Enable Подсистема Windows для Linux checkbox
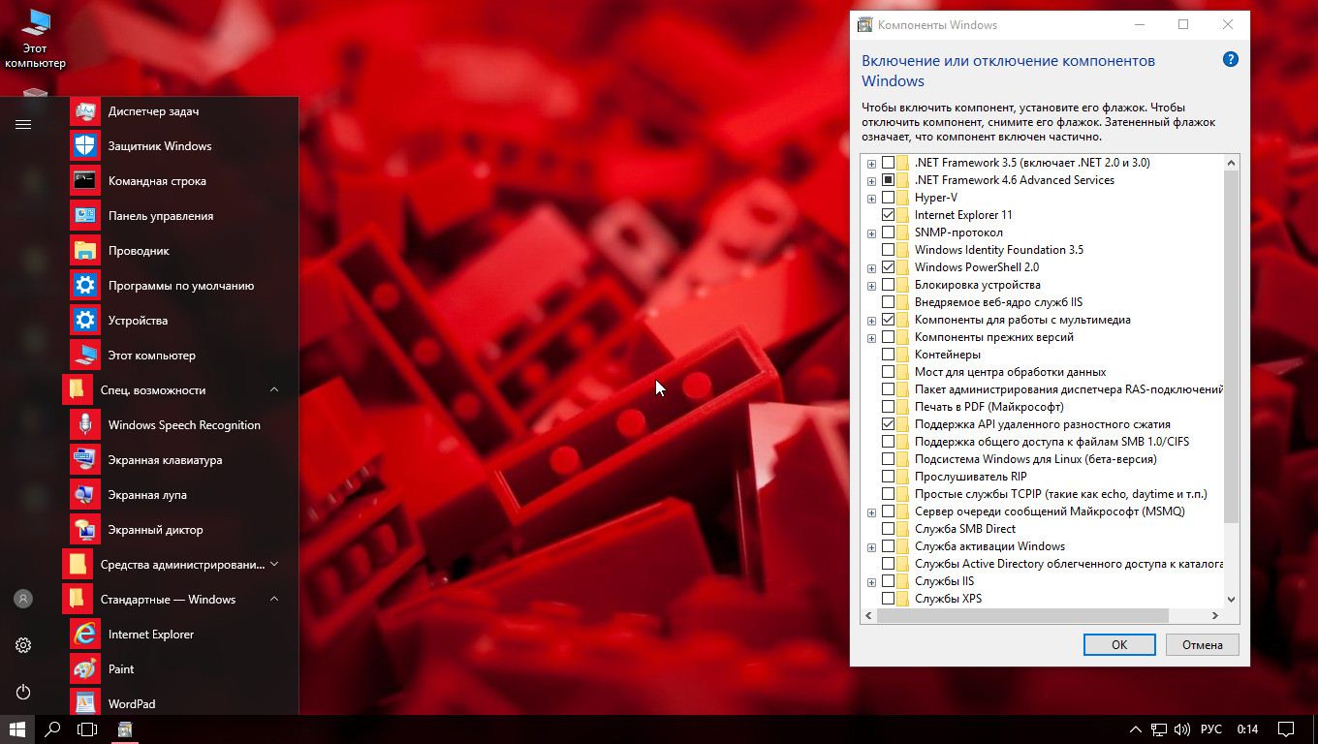The image size is (1318, 744). click(888, 459)
